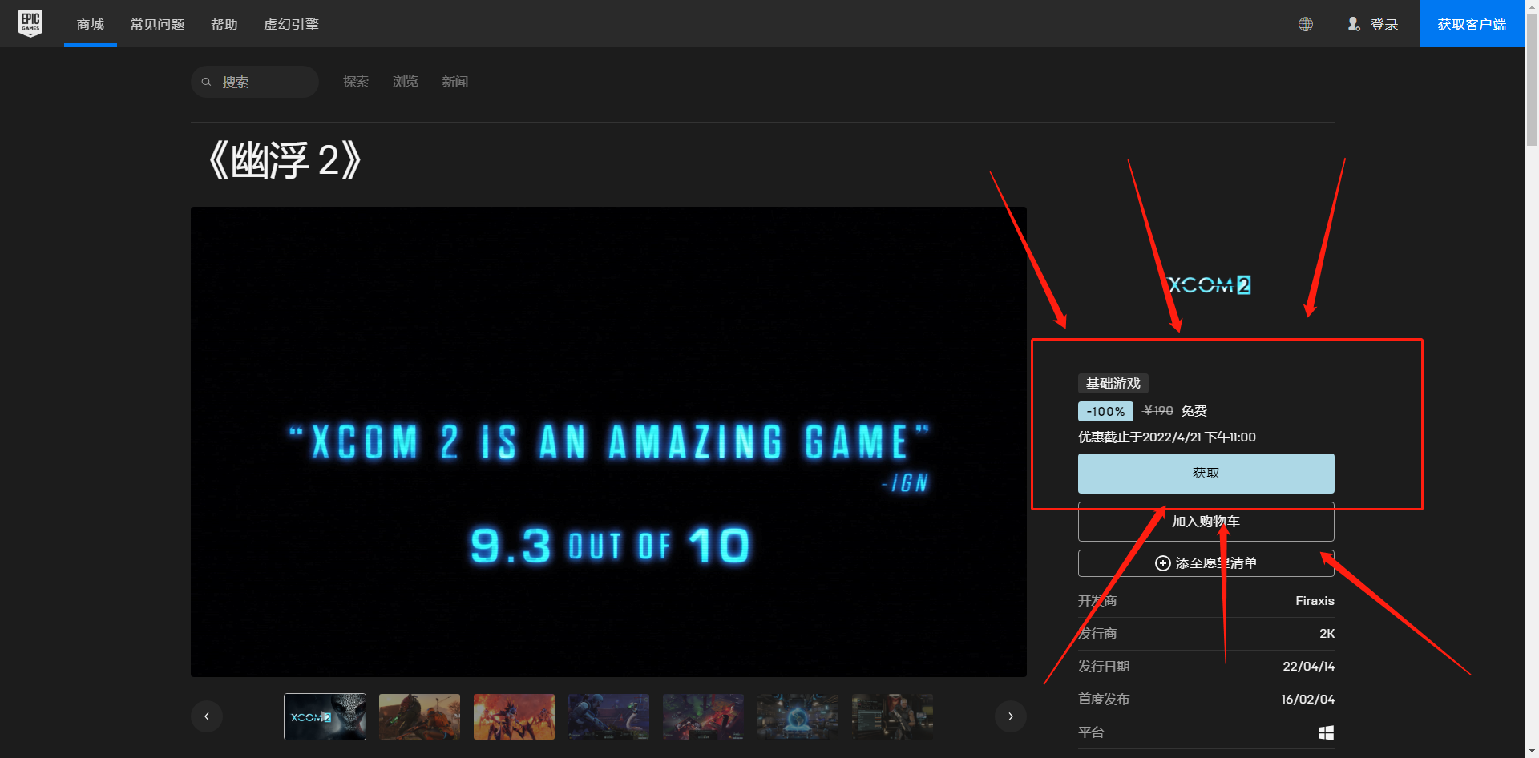Click the right carousel arrow
This screenshot has height=758, width=1539.
pos(1011,716)
